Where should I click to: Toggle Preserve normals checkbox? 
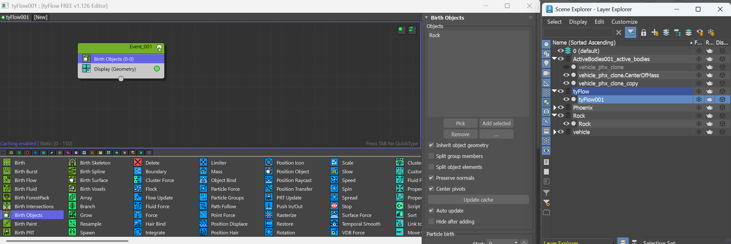pyautogui.click(x=431, y=178)
